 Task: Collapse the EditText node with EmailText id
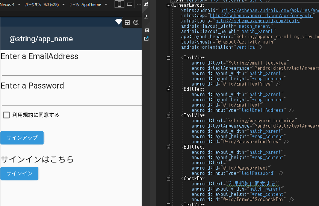tap(168, 89)
